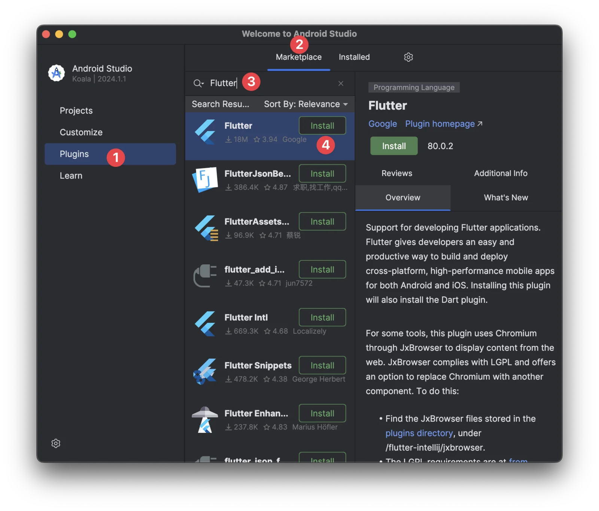Install the Flutter Snippets plugin
This screenshot has width=599, height=511.
click(x=322, y=365)
